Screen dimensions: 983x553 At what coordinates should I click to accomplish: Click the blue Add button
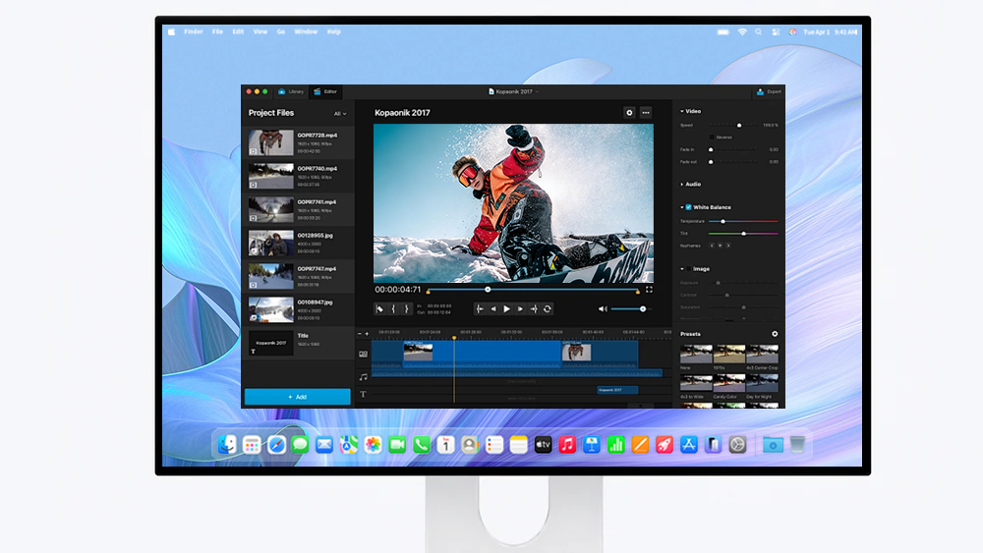(x=297, y=397)
